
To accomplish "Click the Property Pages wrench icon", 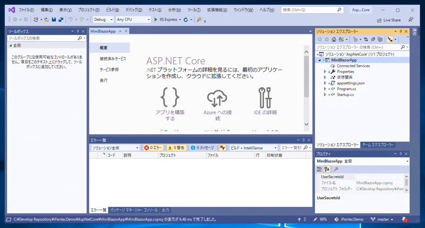I will [x=336, y=169].
